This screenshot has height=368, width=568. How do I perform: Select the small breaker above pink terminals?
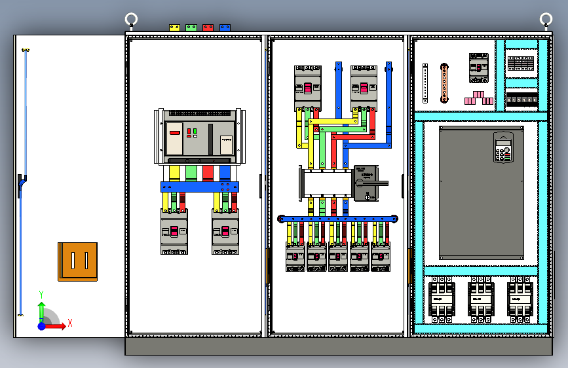(x=478, y=68)
